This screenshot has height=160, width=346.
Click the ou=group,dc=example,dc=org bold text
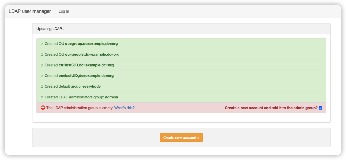tap(91, 44)
